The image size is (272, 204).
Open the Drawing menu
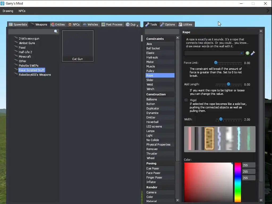pos(8,11)
